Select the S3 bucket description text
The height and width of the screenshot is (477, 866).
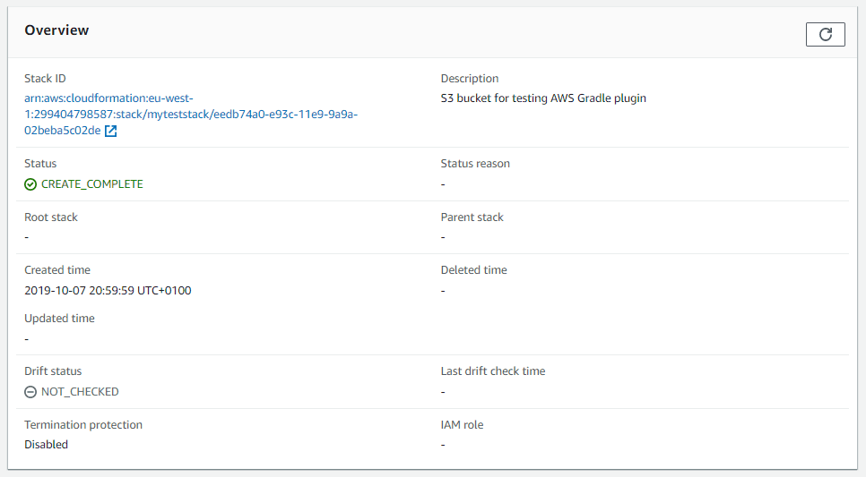[543, 98]
